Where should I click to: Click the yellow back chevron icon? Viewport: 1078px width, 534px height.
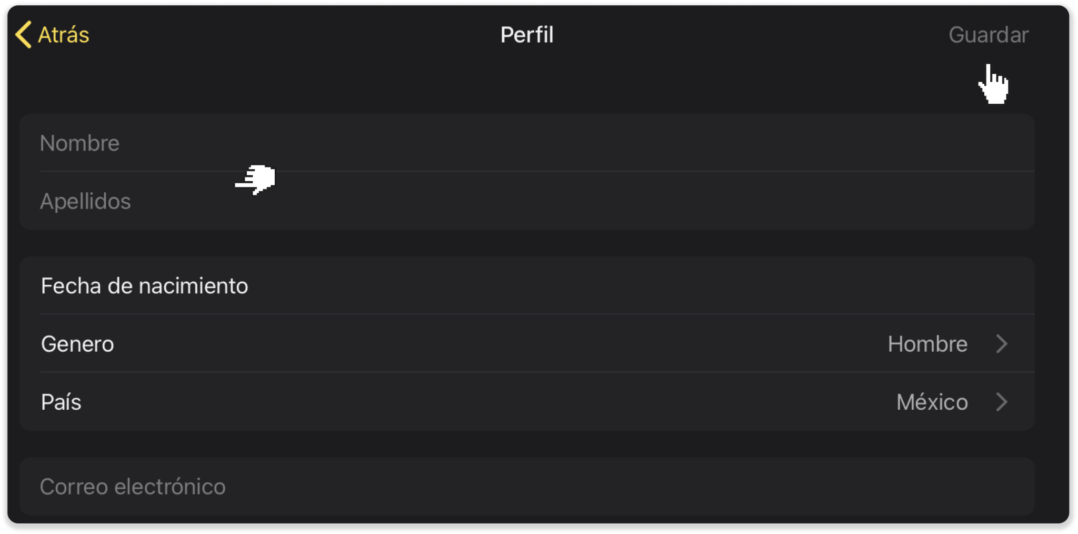(x=24, y=35)
